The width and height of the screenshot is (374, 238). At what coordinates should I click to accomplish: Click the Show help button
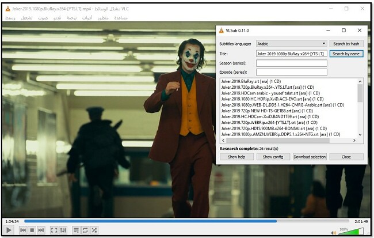click(x=236, y=157)
